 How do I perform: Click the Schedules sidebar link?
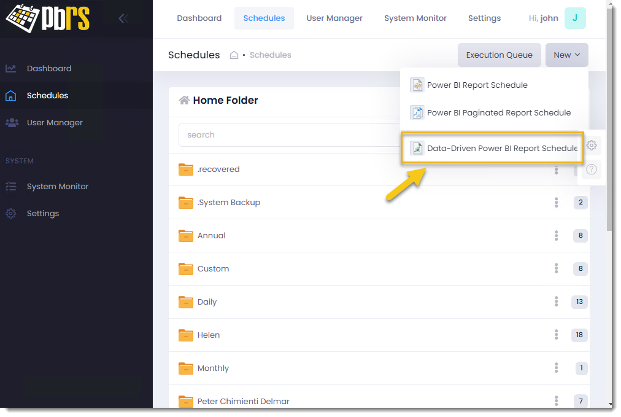47,96
